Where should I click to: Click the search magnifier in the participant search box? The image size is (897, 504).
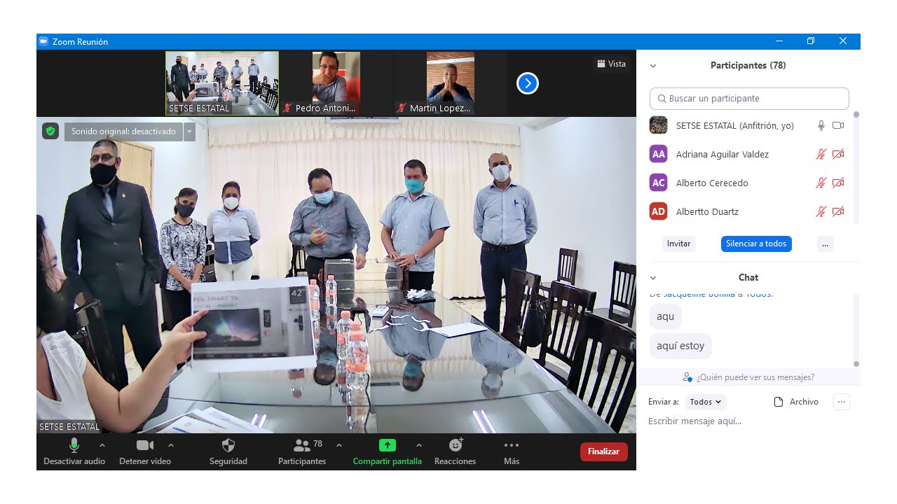click(662, 99)
